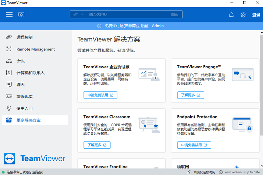Click 申请免费试用 under Endpoint Protection
Image resolution: width=263 pixels, height=175 pixels.
(194, 145)
